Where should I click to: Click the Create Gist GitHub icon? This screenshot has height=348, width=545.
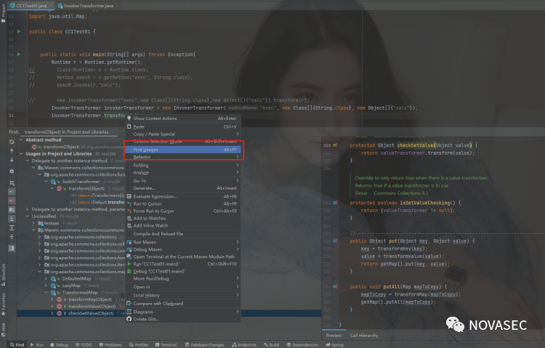click(x=129, y=319)
